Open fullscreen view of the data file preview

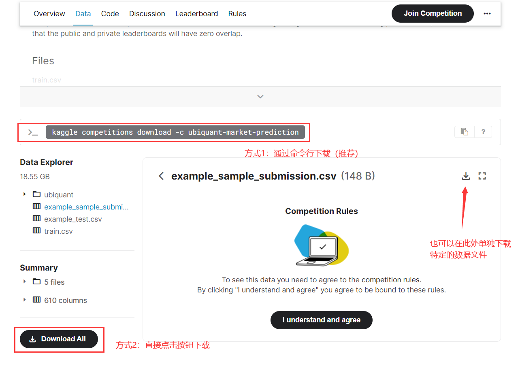482,176
